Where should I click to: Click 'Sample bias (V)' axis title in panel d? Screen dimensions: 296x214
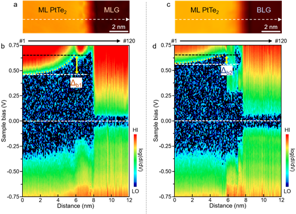click(155, 121)
